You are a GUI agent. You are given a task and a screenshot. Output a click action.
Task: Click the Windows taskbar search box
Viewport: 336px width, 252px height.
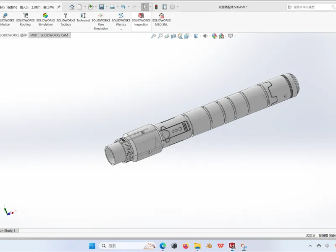click(128, 246)
